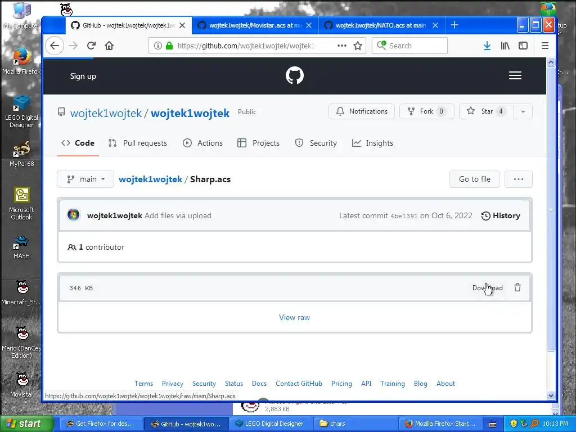This screenshot has width=576, height=432.
Task: Open the page actions three-dot menu
Action: 342,46
